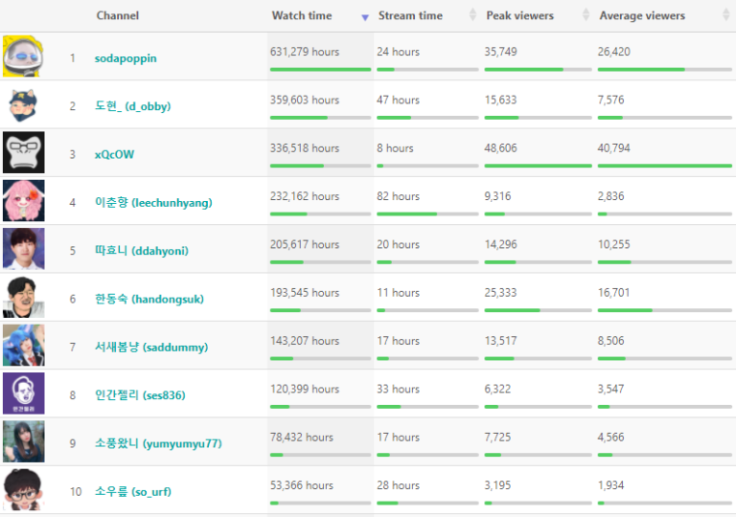Click ddahyoni's profile picture
The image size is (736, 517).
pyautogui.click(x=22, y=249)
